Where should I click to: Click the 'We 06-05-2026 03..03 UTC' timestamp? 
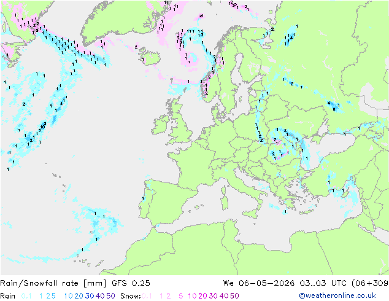(285, 283)
